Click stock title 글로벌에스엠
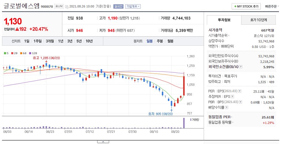Image resolution: width=281 pixels, height=144 pixels. [x=21, y=6]
